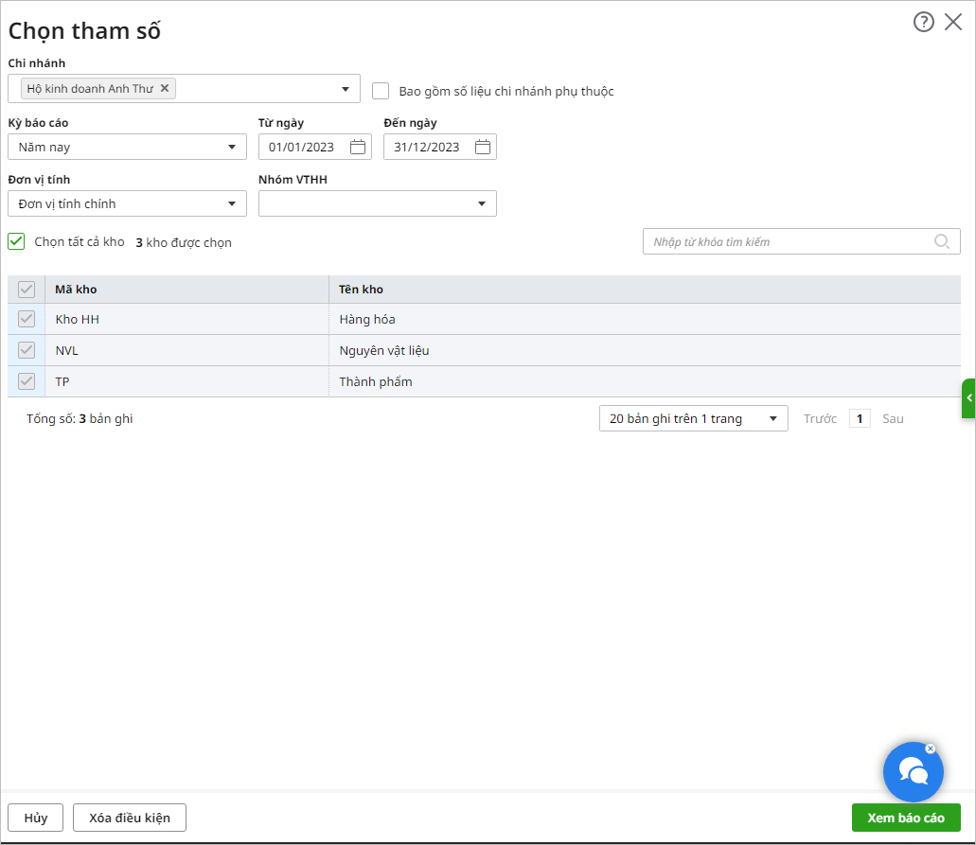Screen dimensions: 976x845
Task: Dismiss the chat bubble widget
Action: pos(931,748)
